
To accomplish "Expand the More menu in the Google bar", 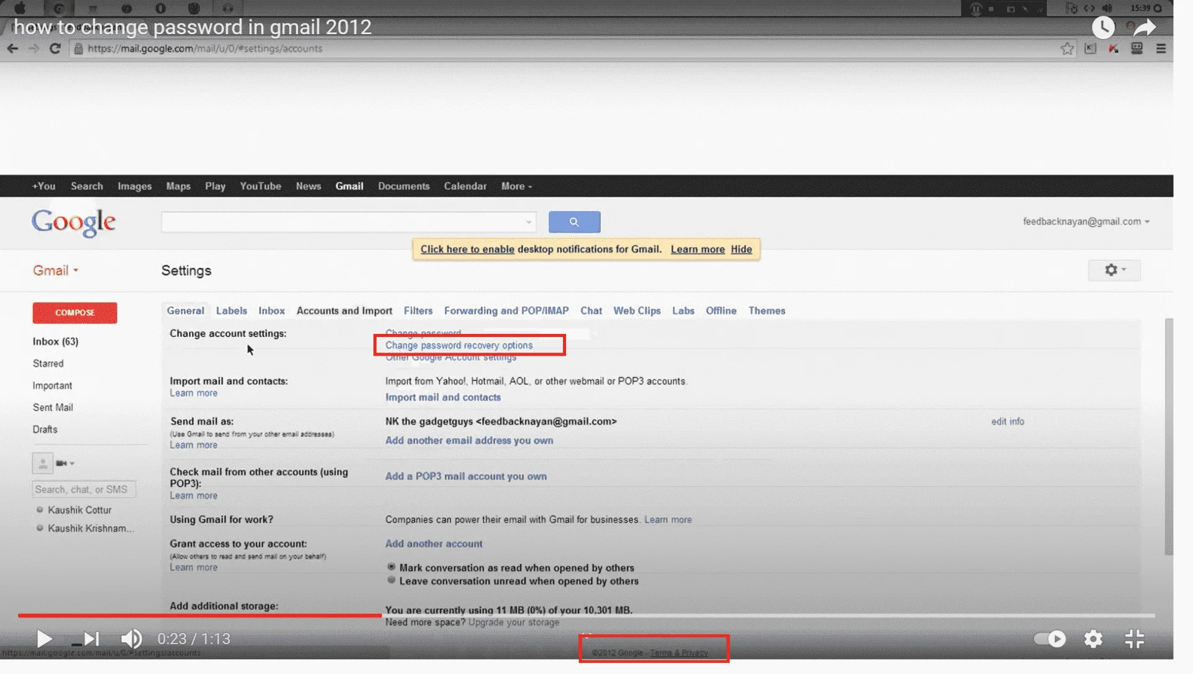I will [516, 186].
